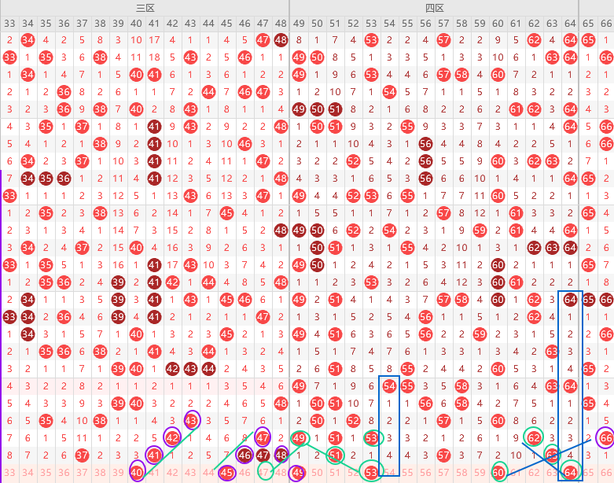
Task: Click column header 35 in the header row
Action: coord(46,24)
